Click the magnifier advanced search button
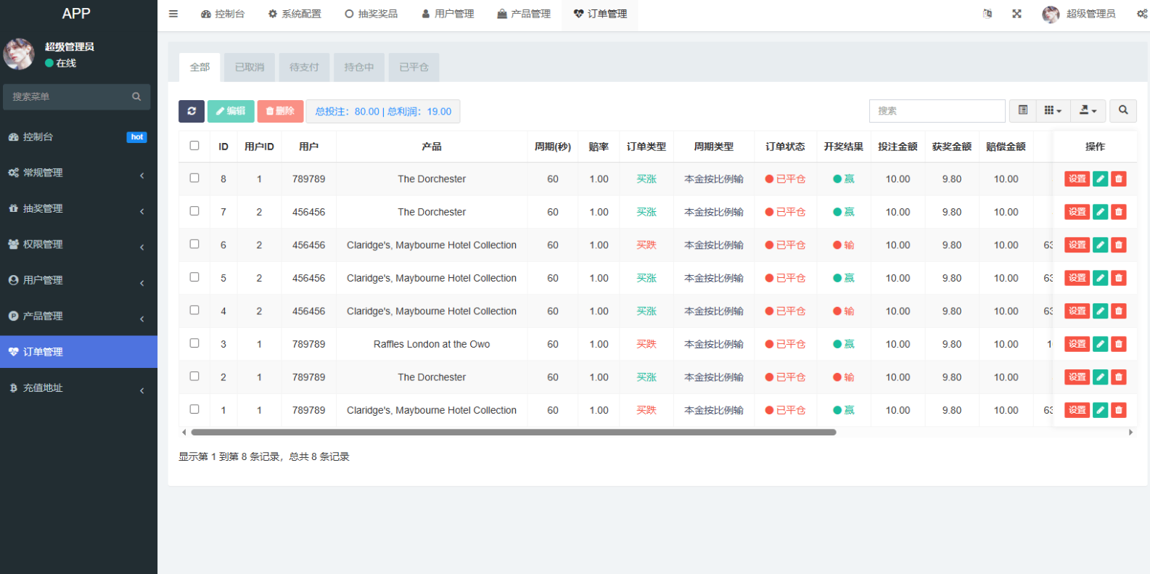This screenshot has width=1150, height=574. 1123,110
